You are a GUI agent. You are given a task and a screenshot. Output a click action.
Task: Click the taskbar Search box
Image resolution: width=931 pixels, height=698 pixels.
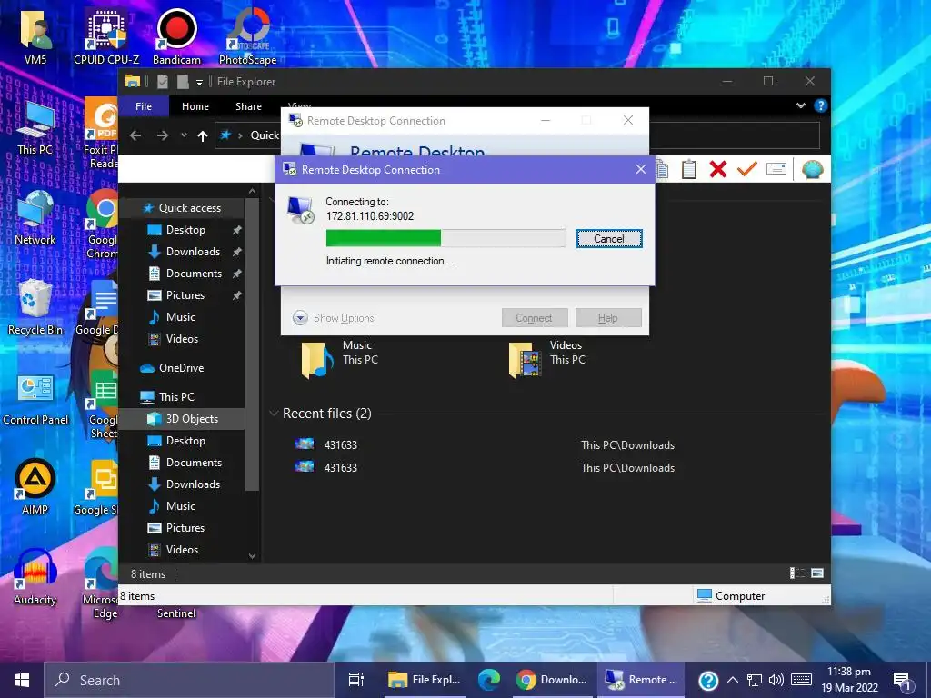click(x=189, y=680)
